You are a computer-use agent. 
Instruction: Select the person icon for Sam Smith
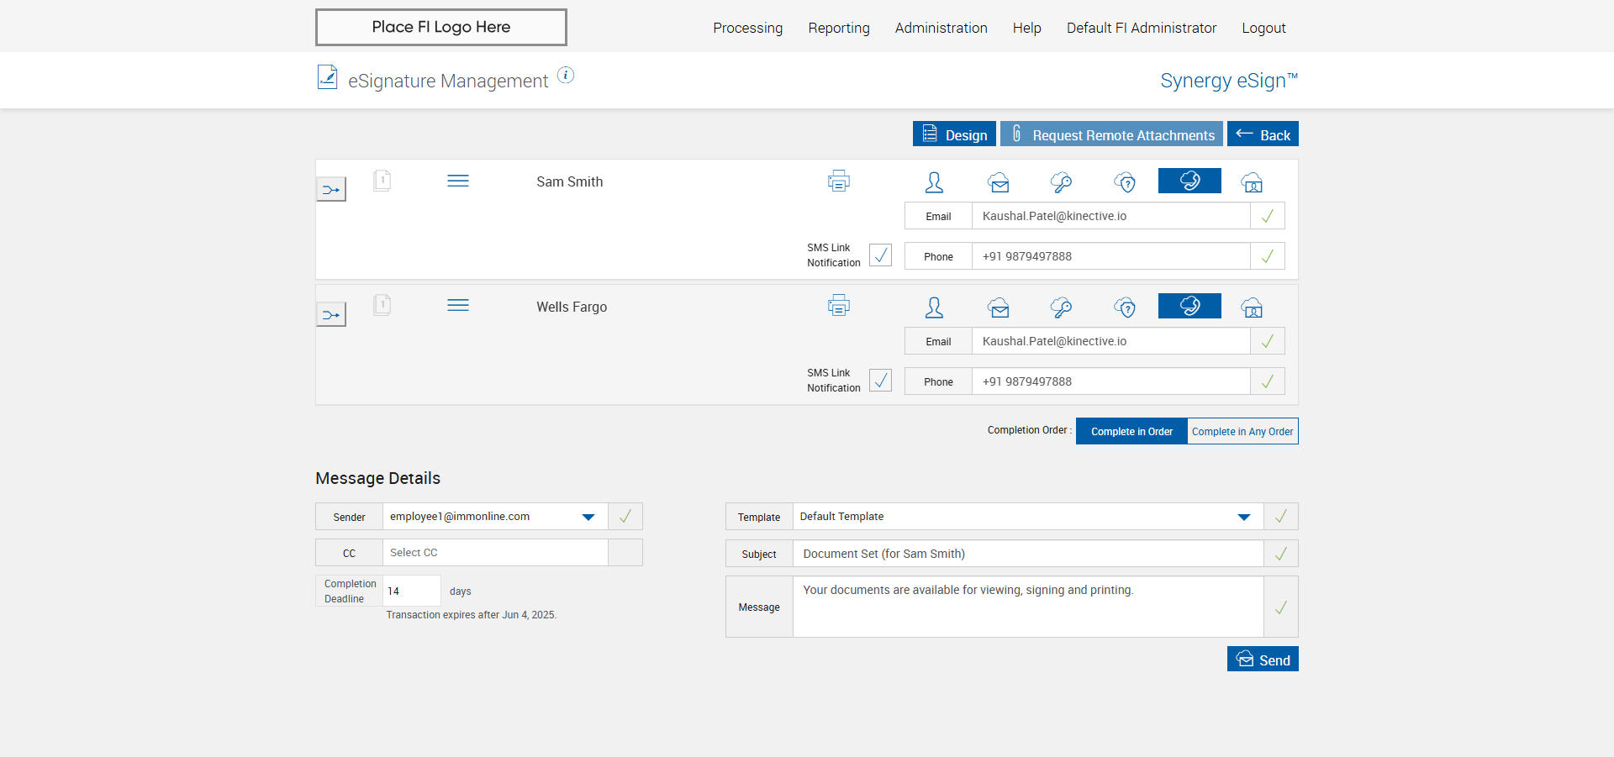click(934, 182)
